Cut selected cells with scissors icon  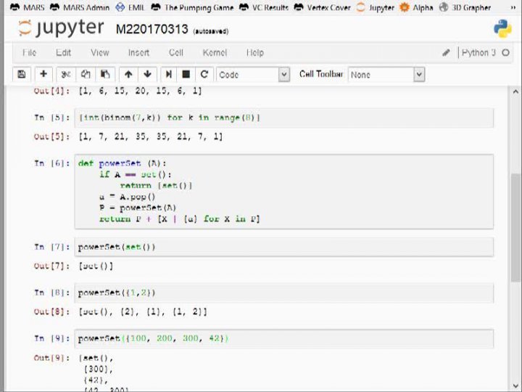(66, 74)
